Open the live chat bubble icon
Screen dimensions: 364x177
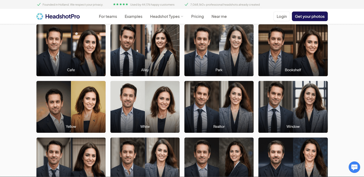click(x=354, y=167)
